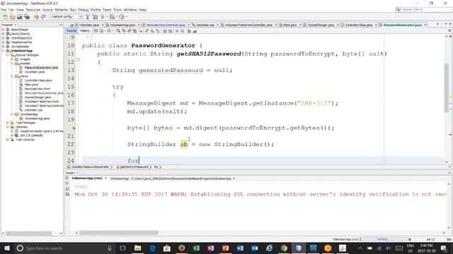Switch to the Volunteer.java editor tab
The width and height of the screenshot is (453, 254).
[x=89, y=25]
